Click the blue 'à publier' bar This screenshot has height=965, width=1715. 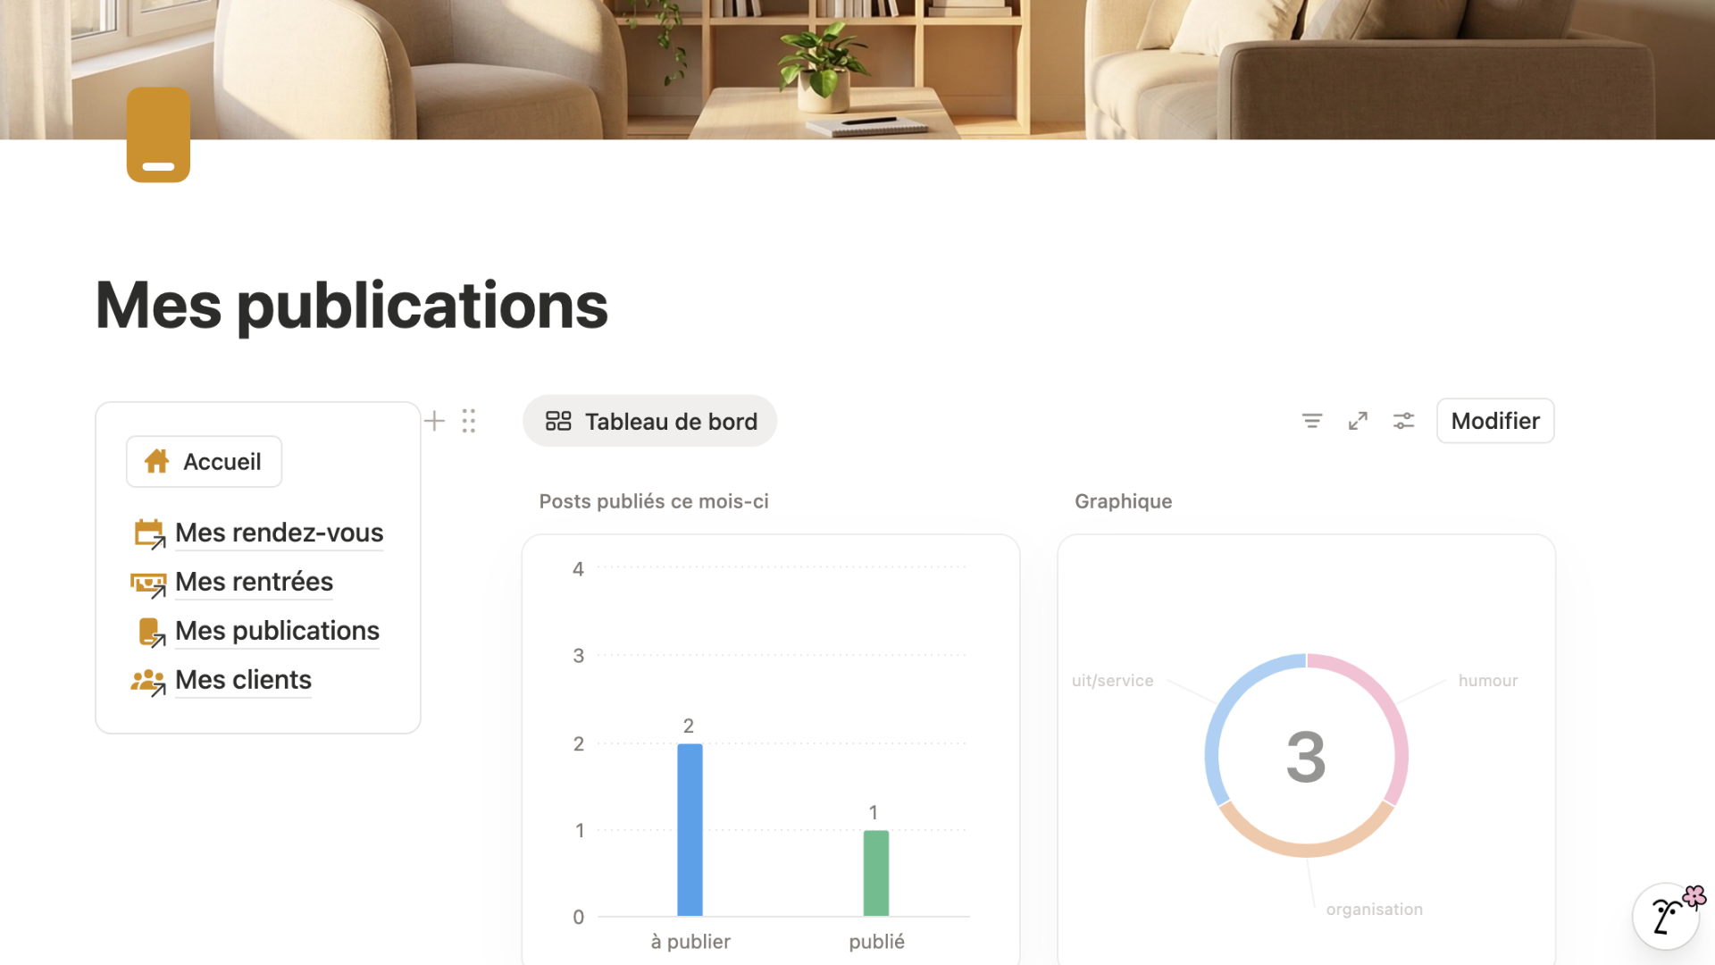point(690,829)
